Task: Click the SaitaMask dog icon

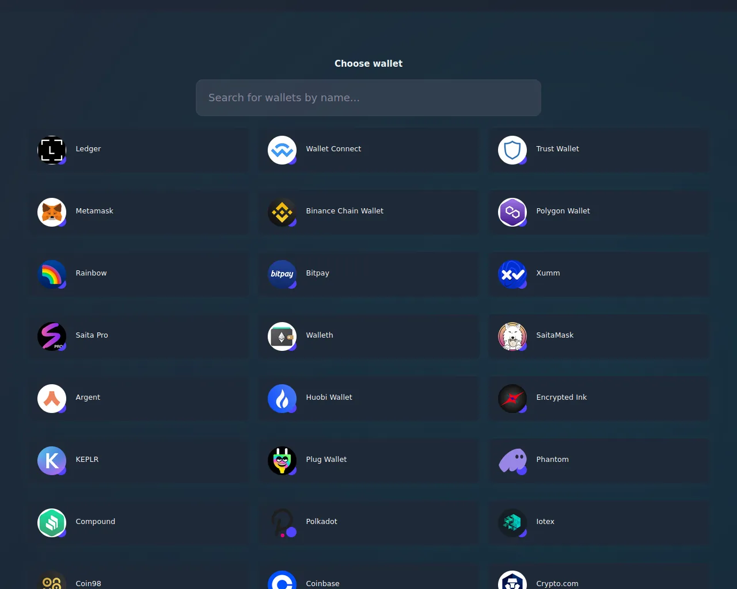Action: (512, 336)
